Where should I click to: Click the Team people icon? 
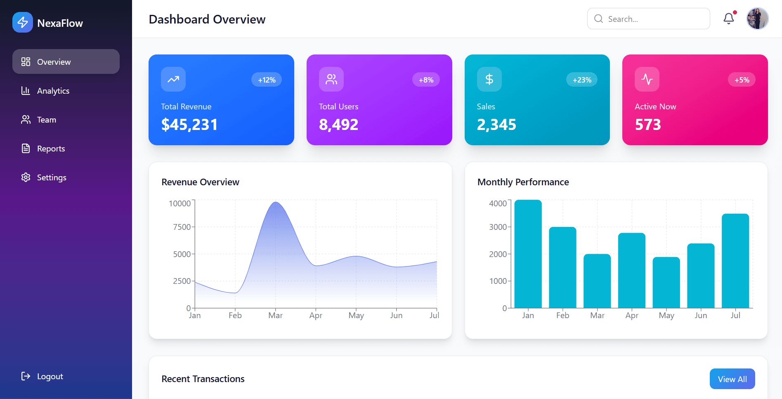[26, 119]
